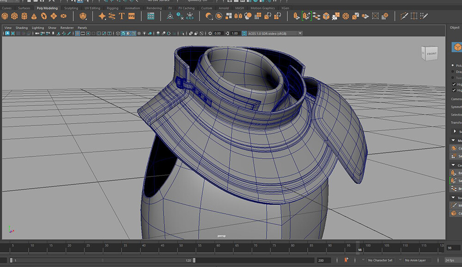The width and height of the screenshot is (462, 267).
Task: Click the FRONT face of the view cube
Action: (432, 54)
